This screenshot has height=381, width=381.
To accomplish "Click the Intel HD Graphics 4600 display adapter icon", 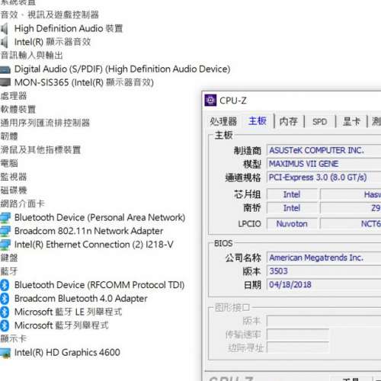I will click(5, 353).
